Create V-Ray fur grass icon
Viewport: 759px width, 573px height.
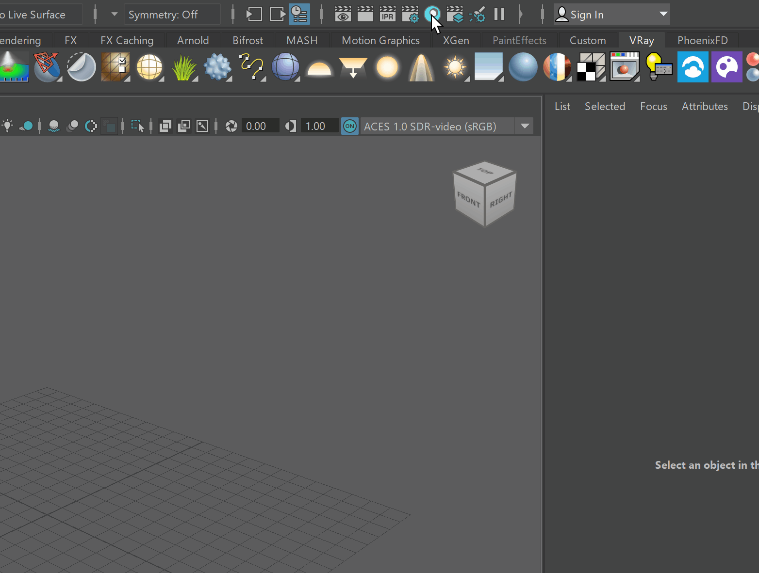pos(183,66)
